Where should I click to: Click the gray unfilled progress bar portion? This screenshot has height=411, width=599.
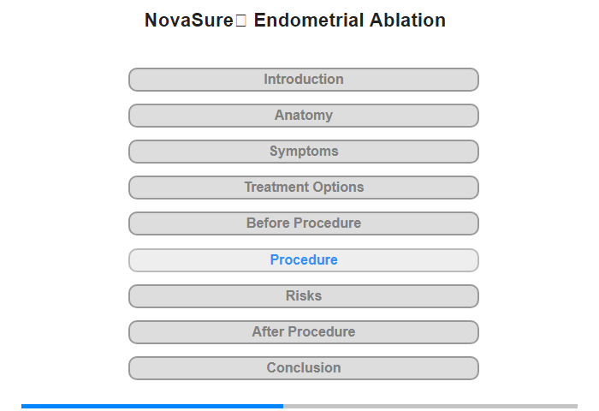[430, 406]
